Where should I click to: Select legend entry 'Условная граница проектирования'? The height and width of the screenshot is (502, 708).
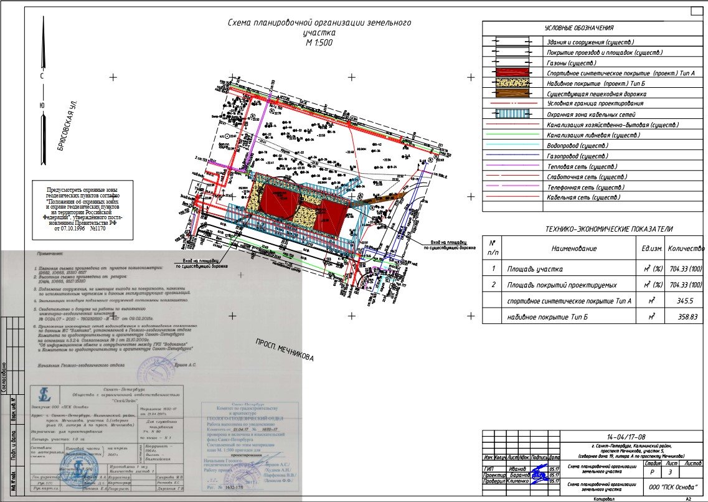coord(595,103)
